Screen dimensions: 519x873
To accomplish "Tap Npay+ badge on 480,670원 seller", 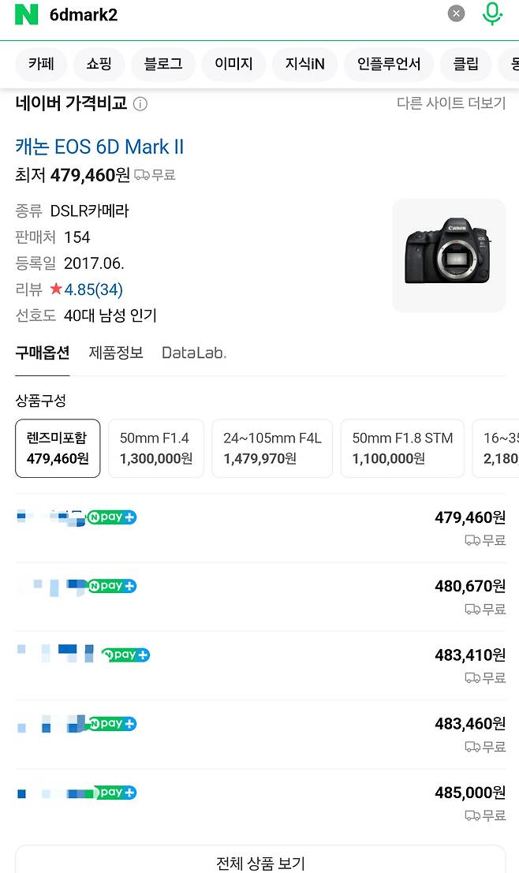I will 112,586.
